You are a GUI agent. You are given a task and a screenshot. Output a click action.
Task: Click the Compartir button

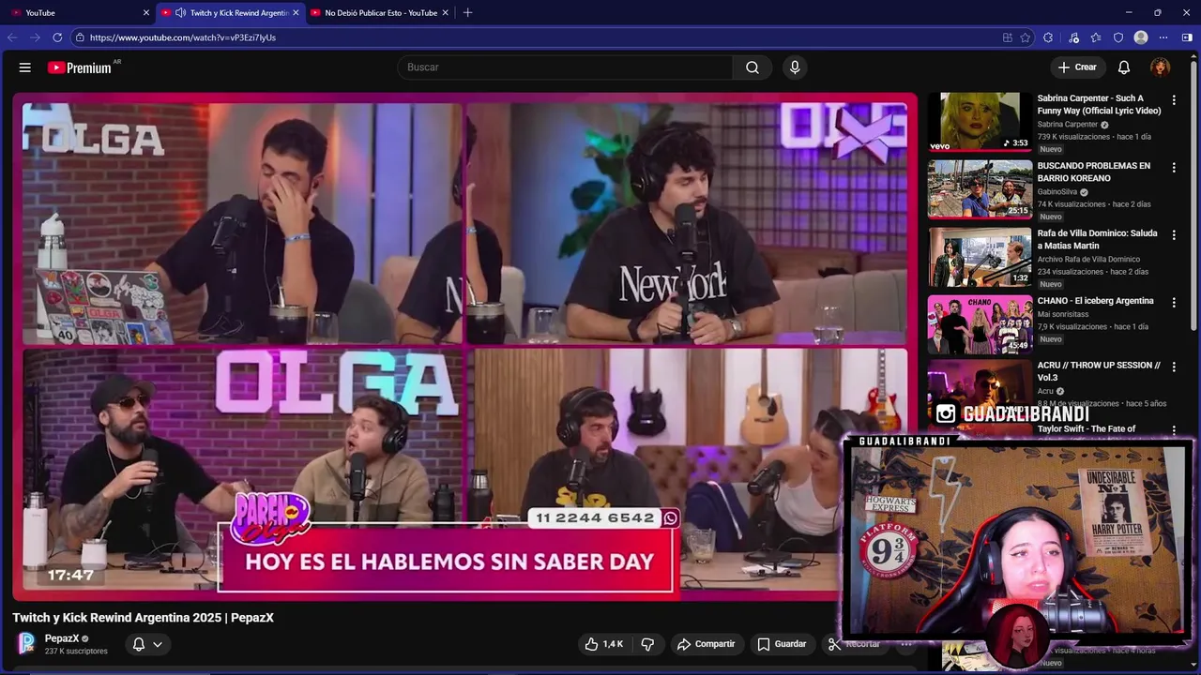point(706,644)
